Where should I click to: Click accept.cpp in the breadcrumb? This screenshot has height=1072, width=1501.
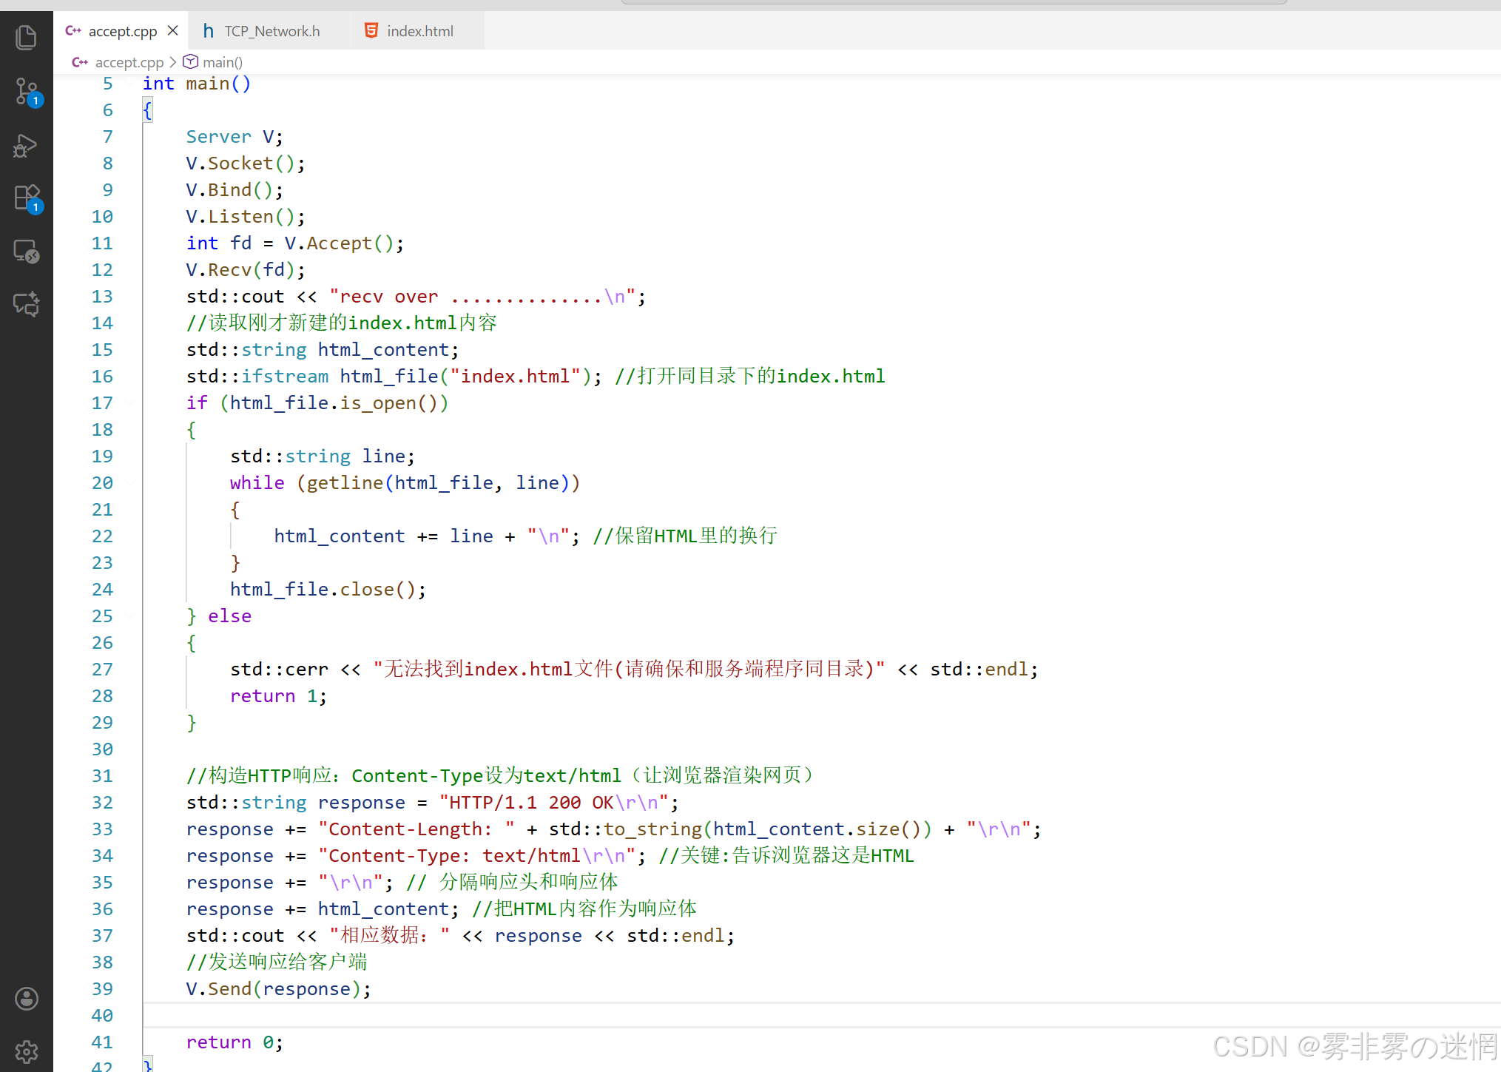129,62
